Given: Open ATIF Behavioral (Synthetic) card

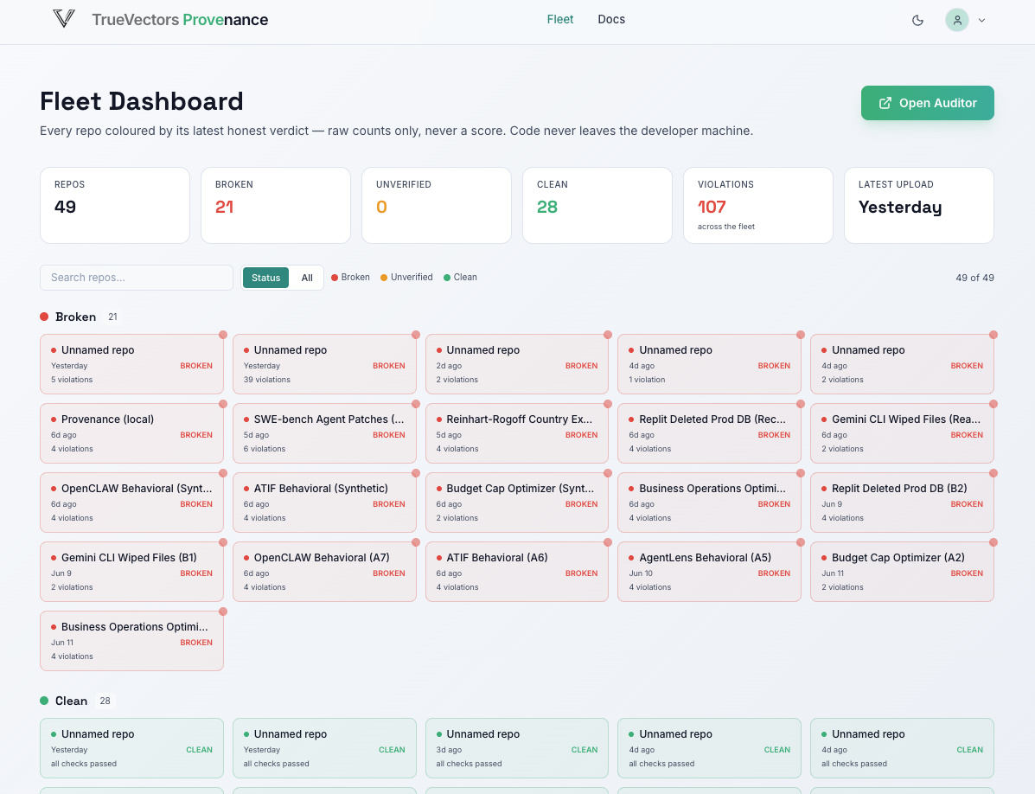Looking at the screenshot, I should [324, 503].
